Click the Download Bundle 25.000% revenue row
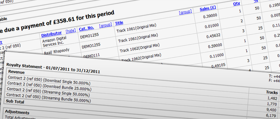This screenshot has height=119, width=280. (x=49, y=86)
